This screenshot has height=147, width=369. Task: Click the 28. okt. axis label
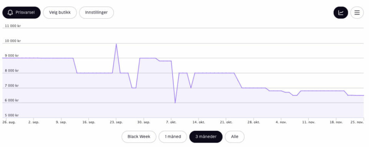click(253, 122)
